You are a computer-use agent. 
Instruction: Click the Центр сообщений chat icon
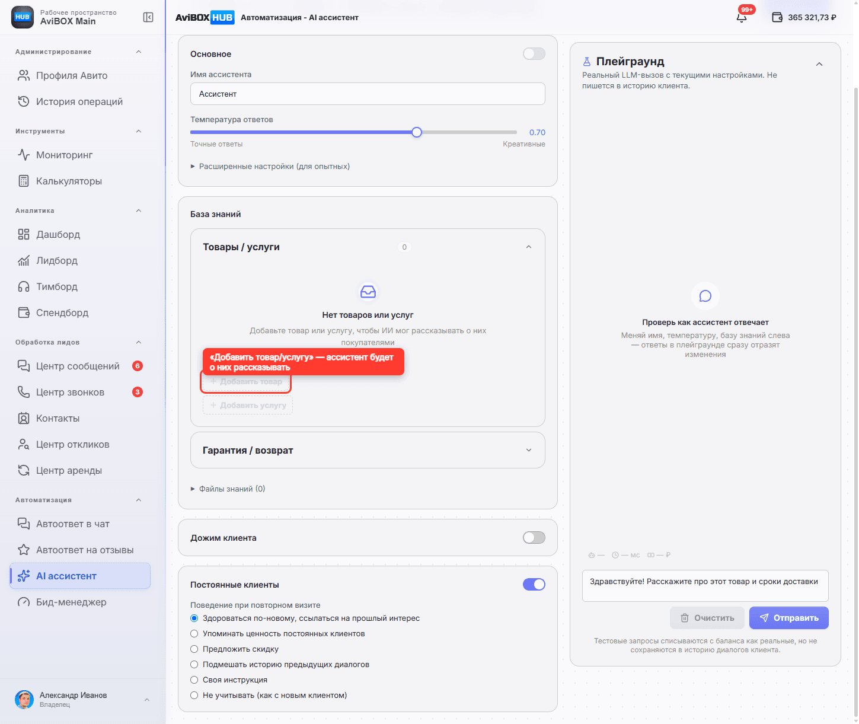point(24,366)
